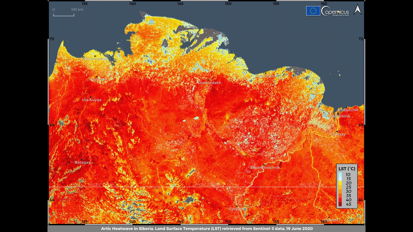Viewport: 413px width, 232px height.
Task: Select the Chokurdakh place label
Action: coord(209,83)
